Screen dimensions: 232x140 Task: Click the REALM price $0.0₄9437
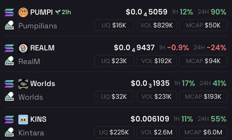[134, 48]
